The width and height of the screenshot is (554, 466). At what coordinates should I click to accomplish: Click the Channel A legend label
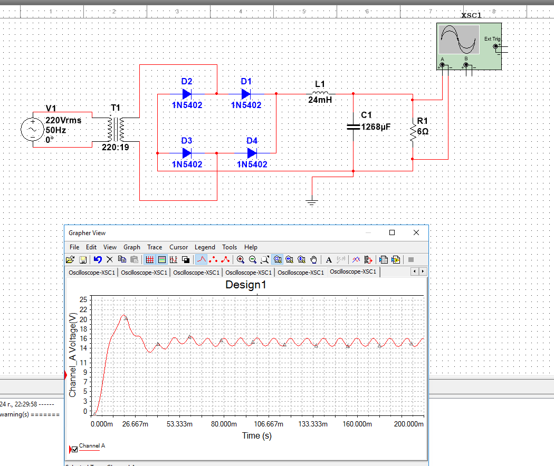[x=92, y=445]
